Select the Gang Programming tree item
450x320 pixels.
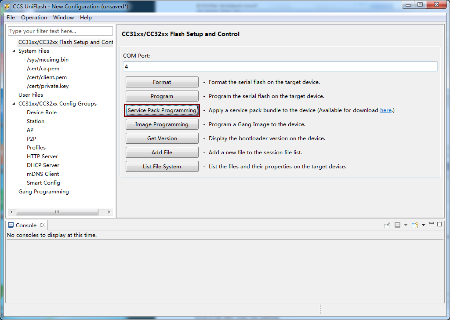coord(44,192)
